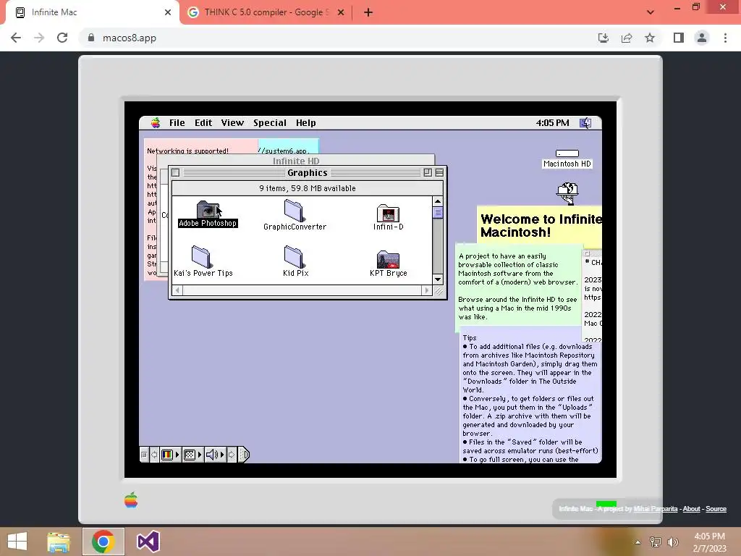
Task: Click Chrome icon in taskbar
Action: pos(103,542)
